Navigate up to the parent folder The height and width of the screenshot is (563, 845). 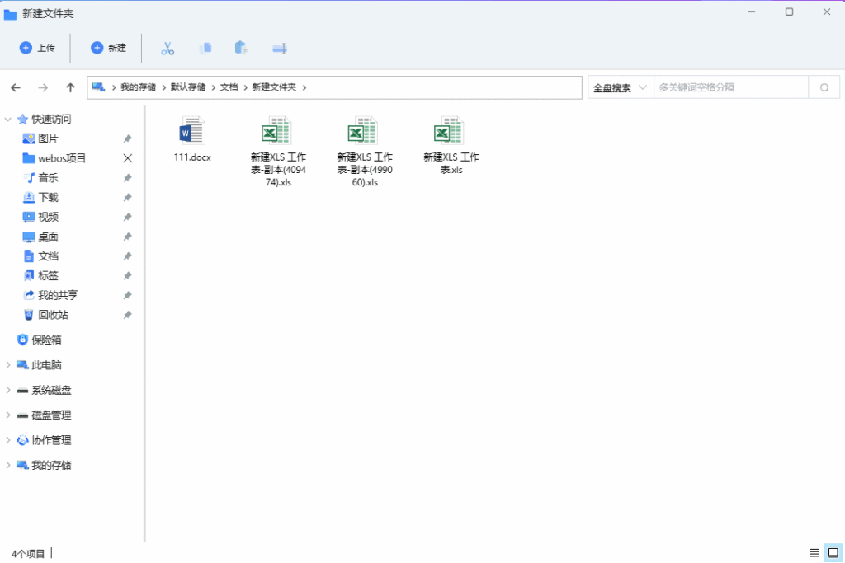71,87
